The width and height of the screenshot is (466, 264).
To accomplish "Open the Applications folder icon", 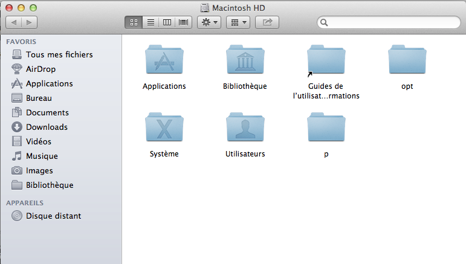I will 164,60.
